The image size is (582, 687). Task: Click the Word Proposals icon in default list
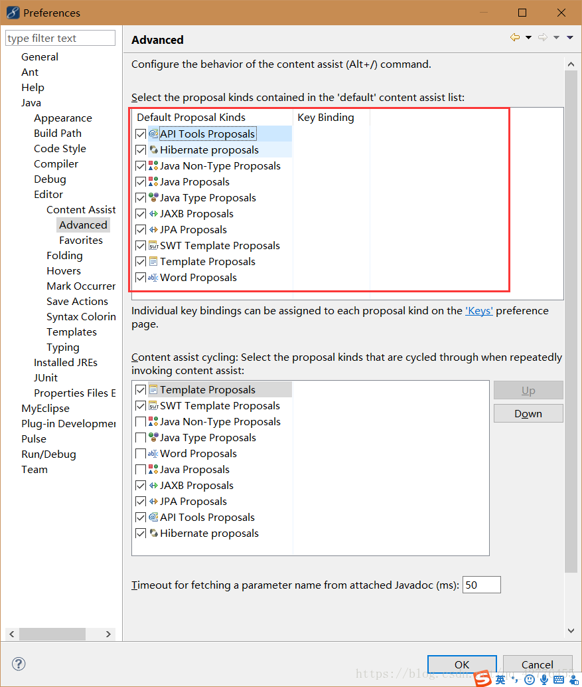[x=153, y=277]
